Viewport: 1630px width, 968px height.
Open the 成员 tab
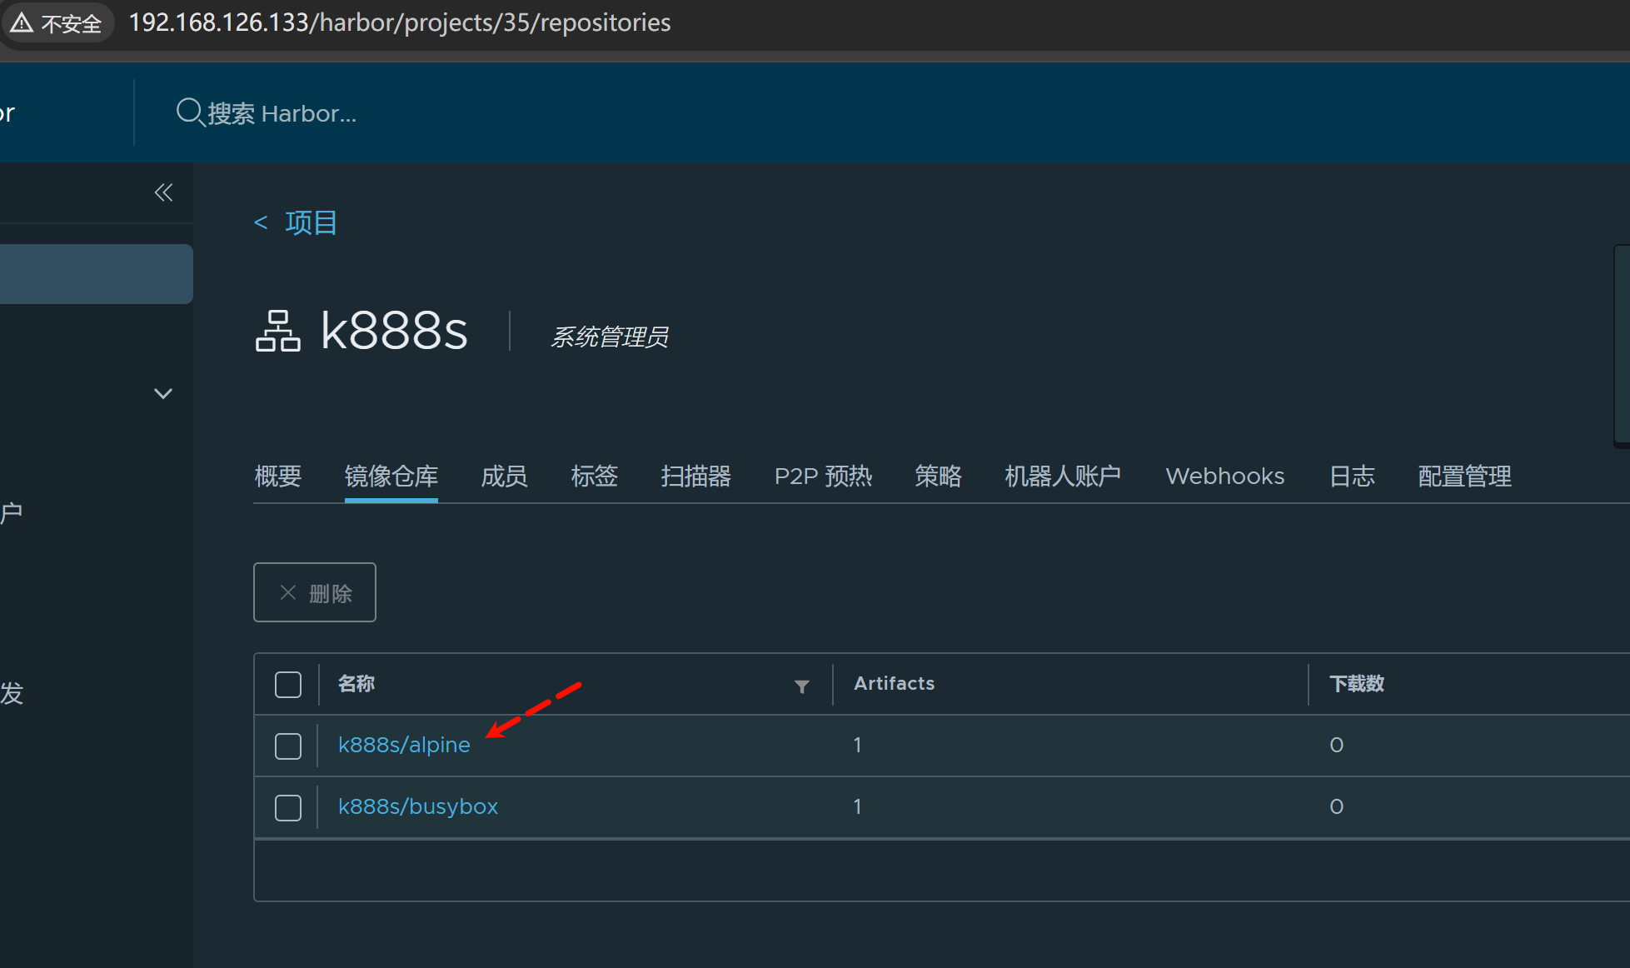tap(504, 477)
